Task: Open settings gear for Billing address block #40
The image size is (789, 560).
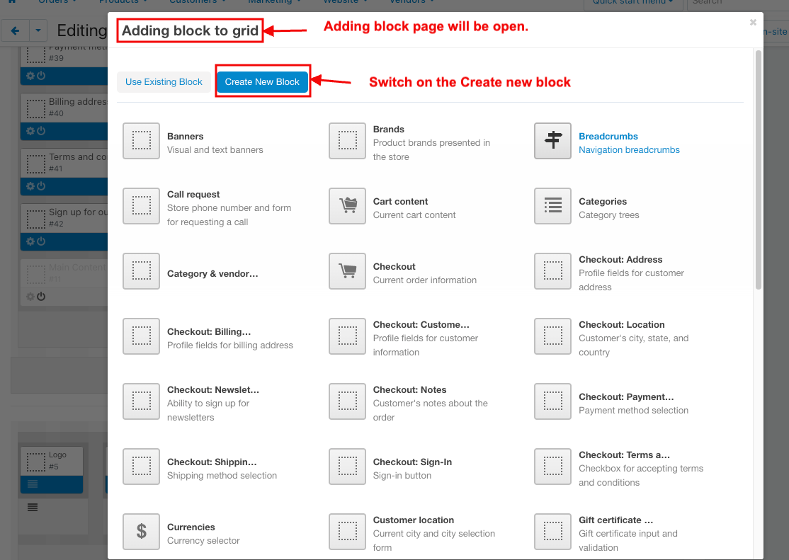Action: [x=30, y=131]
